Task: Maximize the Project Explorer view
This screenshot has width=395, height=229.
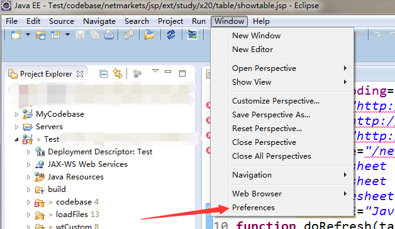Action: click(182, 73)
